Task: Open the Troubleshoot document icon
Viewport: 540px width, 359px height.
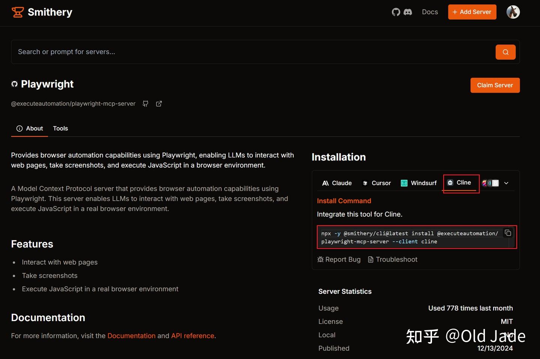Action: [370, 259]
